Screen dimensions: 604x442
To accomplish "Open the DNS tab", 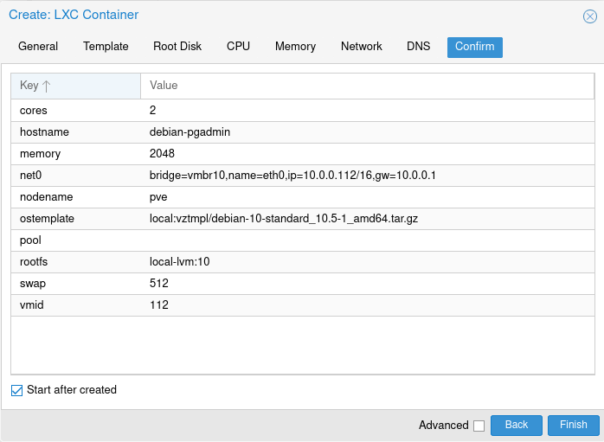I will pyautogui.click(x=418, y=47).
